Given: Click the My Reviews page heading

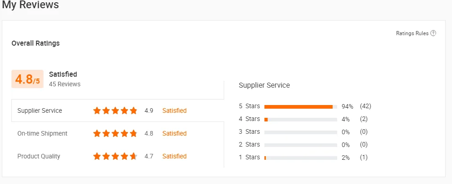Looking at the screenshot, I should 30,5.
